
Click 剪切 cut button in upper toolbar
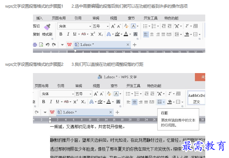36,26
